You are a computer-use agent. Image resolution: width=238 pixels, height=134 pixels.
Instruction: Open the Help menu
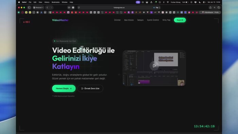tap(71, 2)
